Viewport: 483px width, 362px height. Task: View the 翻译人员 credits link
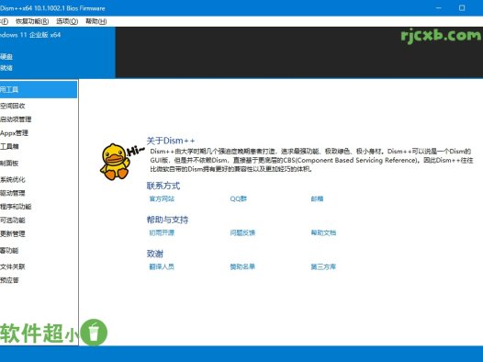coord(162,266)
